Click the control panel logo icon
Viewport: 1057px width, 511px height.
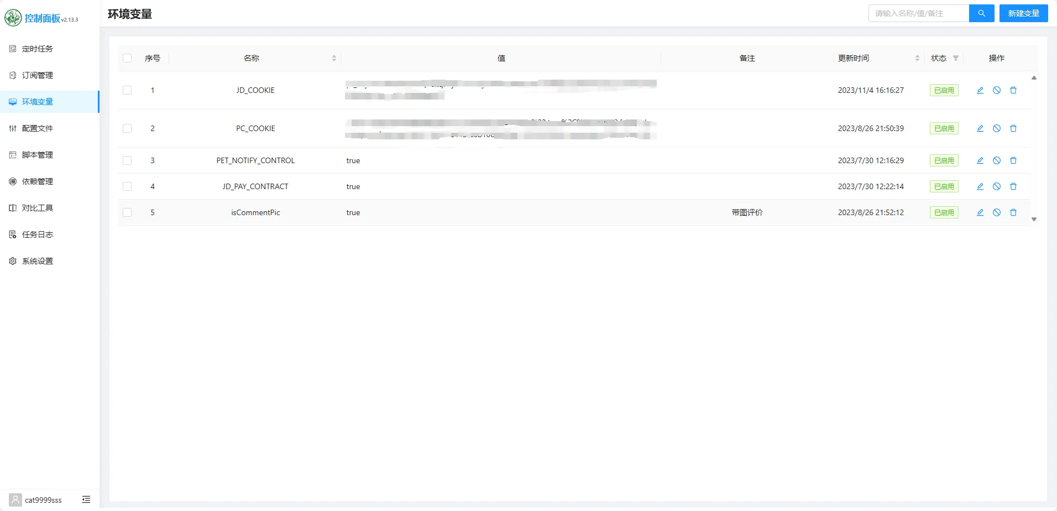(x=13, y=18)
